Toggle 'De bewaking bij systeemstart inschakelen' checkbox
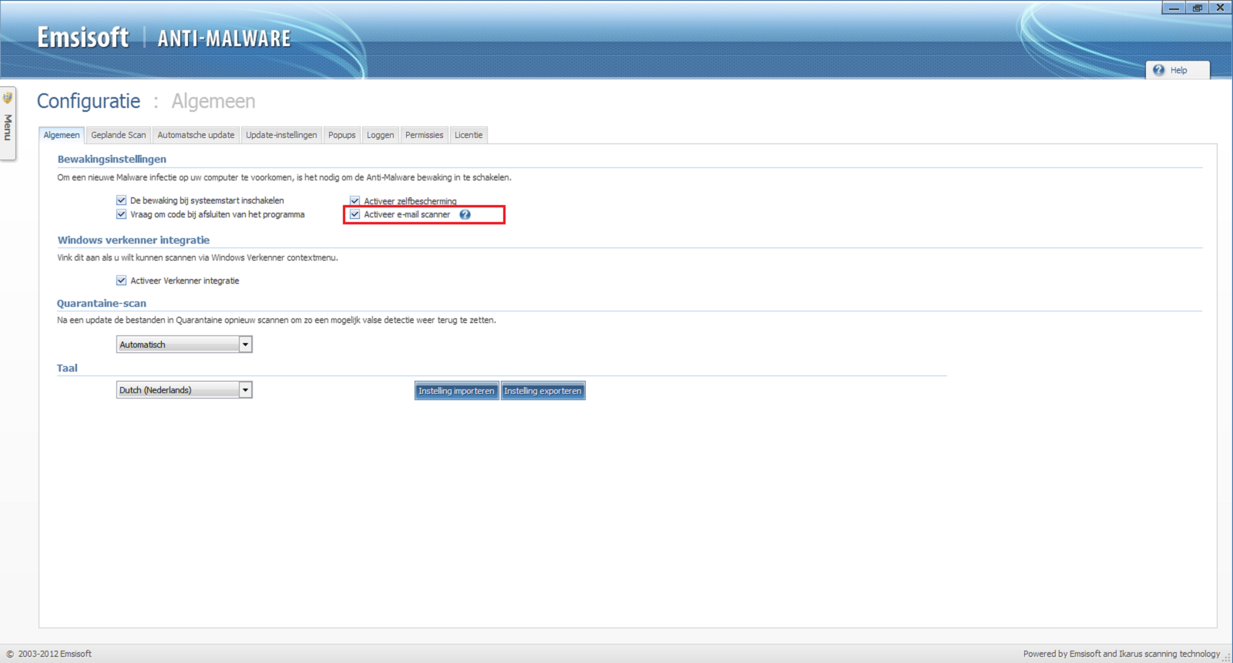The image size is (1233, 663). click(121, 200)
